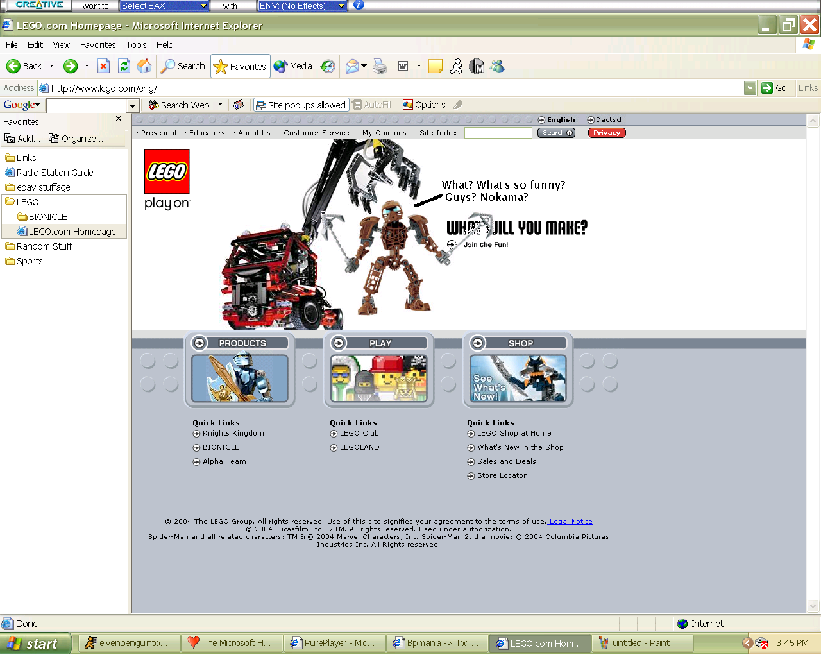
Task: Open the Address bar history dropdown arrow
Action: 750,88
